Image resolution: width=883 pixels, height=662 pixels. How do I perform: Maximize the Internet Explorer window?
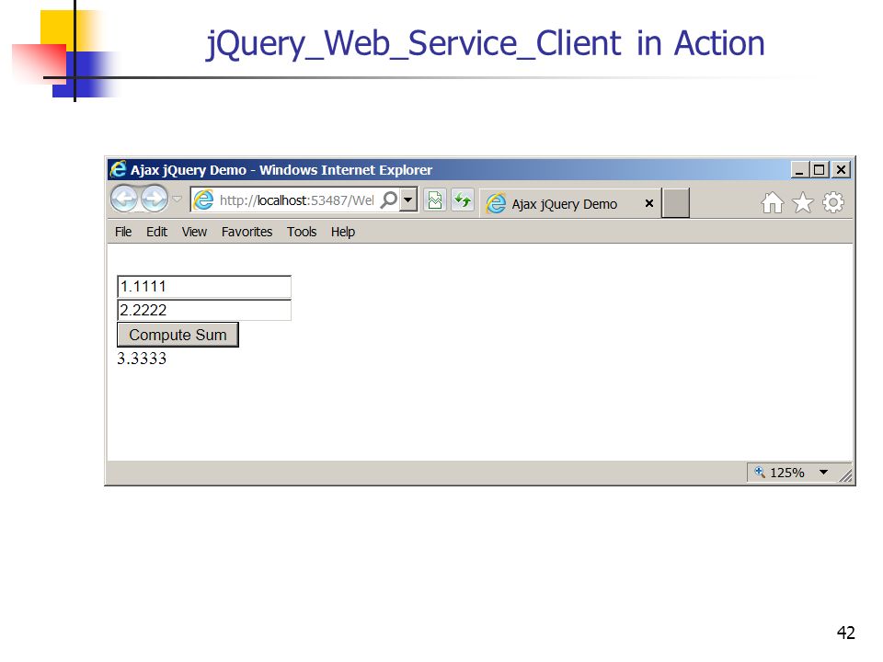(820, 169)
